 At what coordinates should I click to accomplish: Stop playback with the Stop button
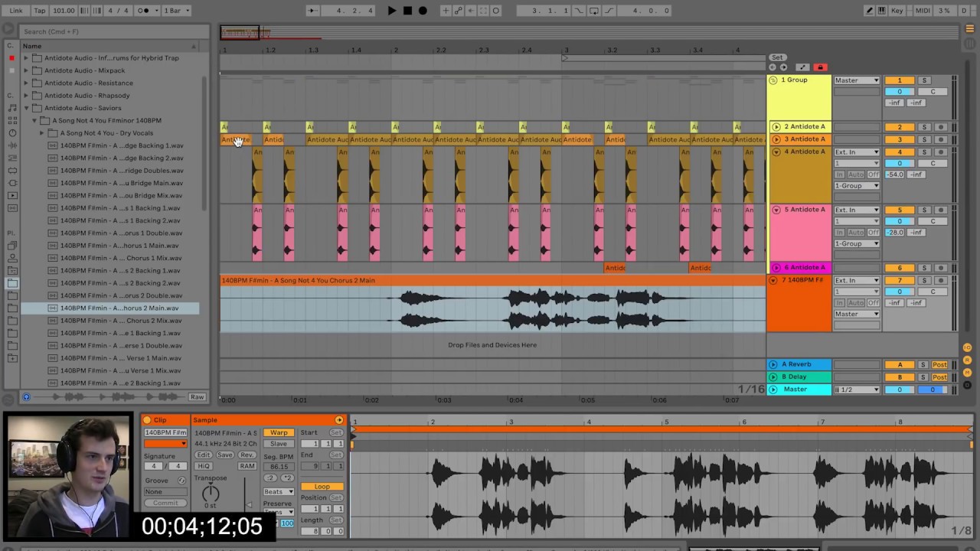pos(407,11)
